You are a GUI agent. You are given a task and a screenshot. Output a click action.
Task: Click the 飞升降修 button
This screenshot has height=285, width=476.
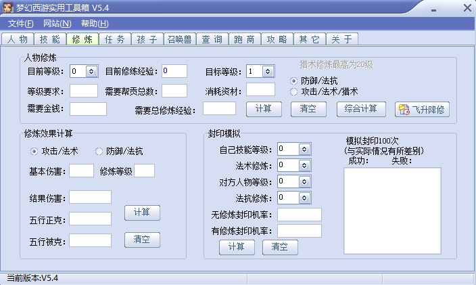pos(422,110)
